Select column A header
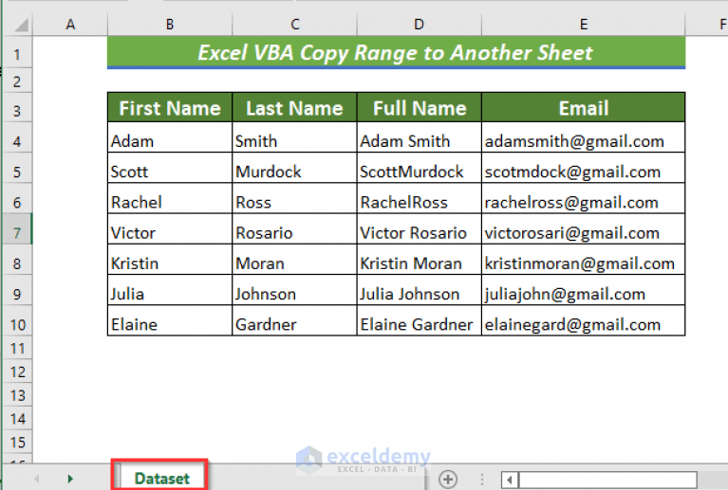The height and width of the screenshot is (490, 728). [x=70, y=25]
